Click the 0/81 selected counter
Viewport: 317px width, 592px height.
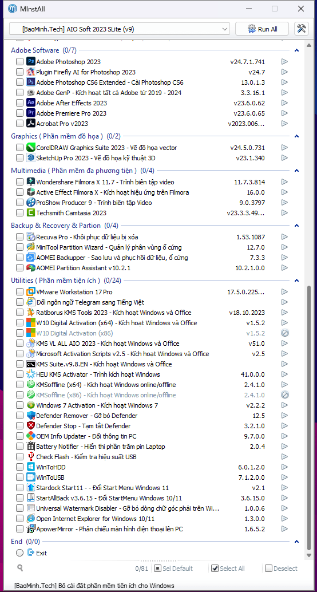tap(142, 568)
